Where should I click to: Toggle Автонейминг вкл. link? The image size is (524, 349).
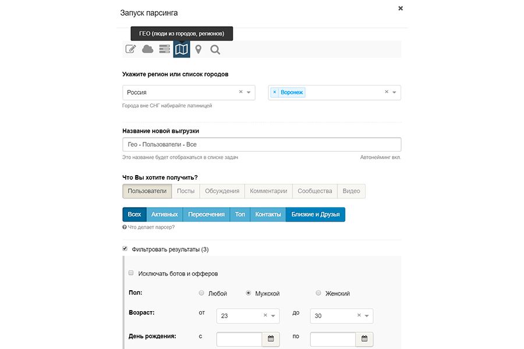click(x=380, y=157)
